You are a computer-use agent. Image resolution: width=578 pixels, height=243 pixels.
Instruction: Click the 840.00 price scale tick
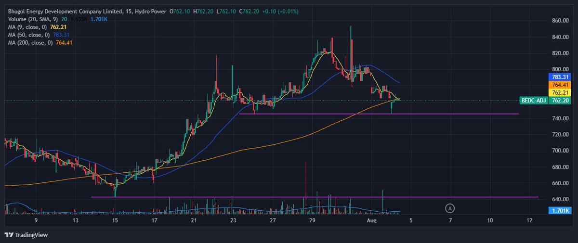(x=560, y=37)
